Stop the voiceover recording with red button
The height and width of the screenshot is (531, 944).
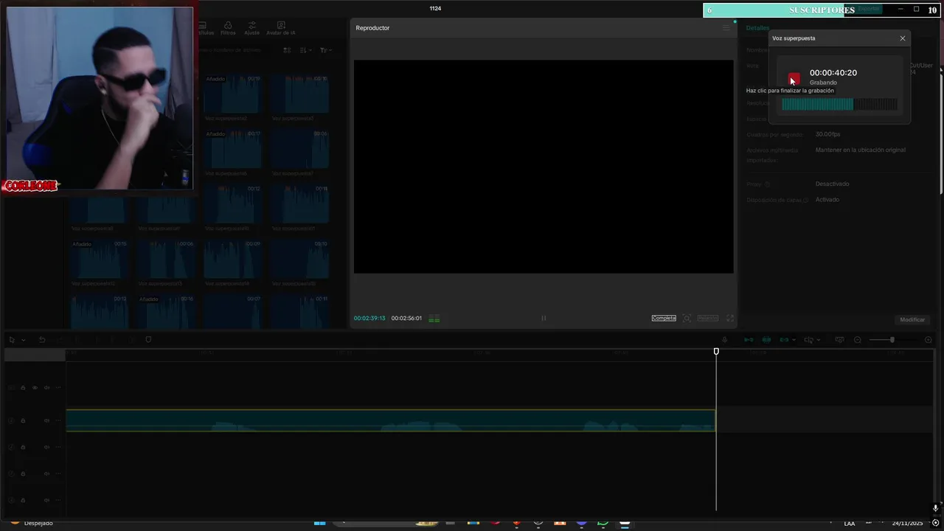tap(794, 79)
